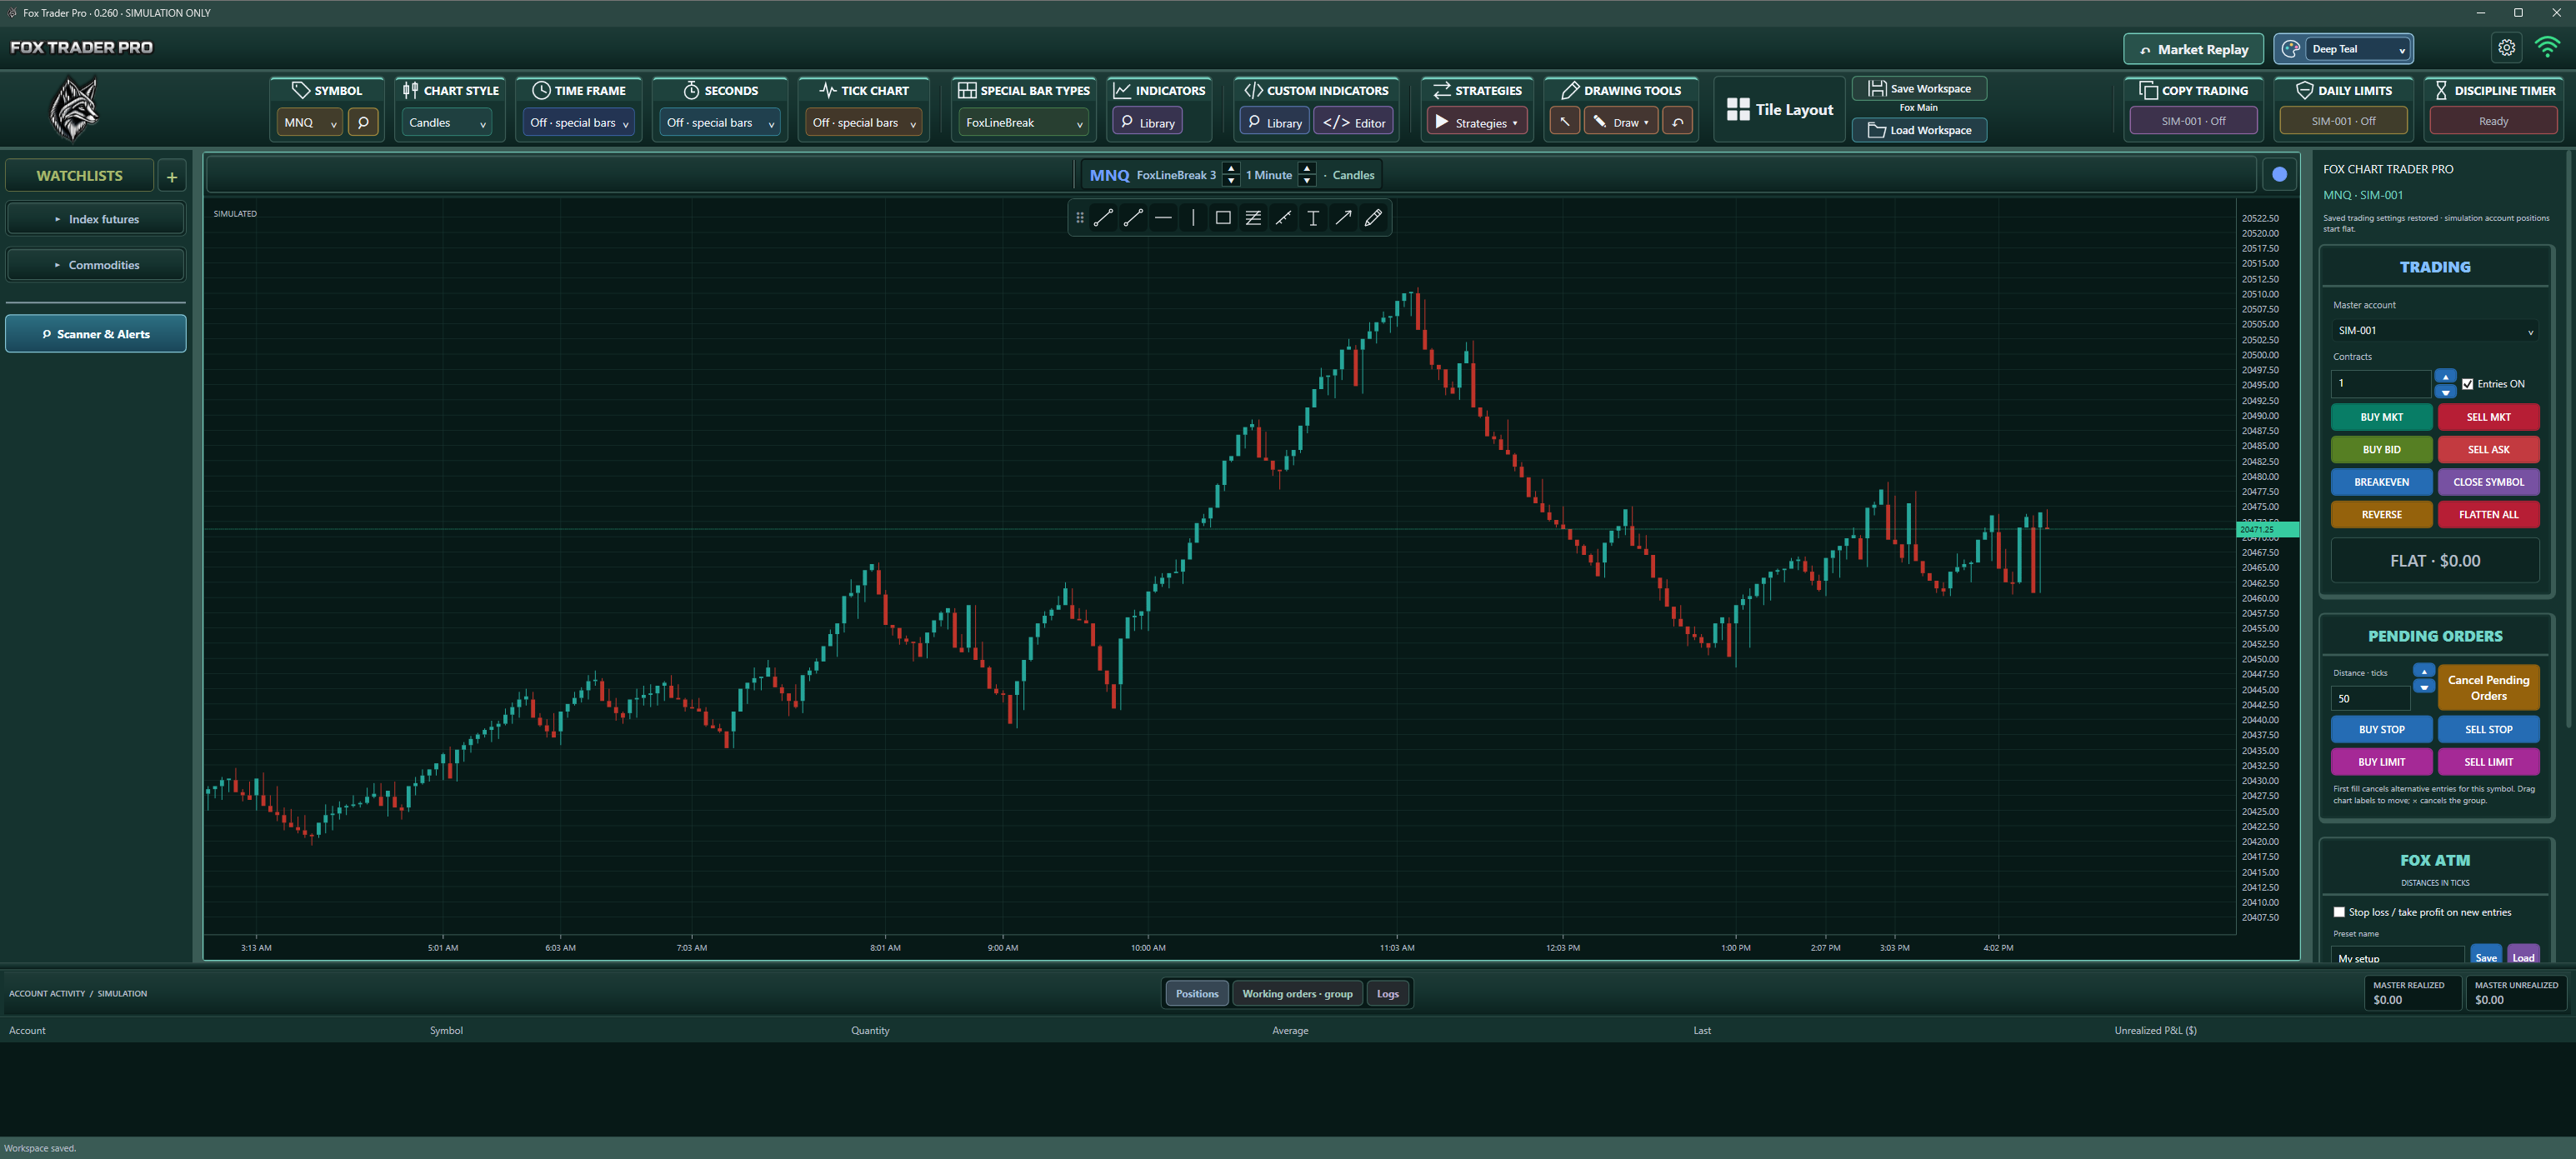
Task: Click the Market Replay button
Action: click(x=2193, y=49)
